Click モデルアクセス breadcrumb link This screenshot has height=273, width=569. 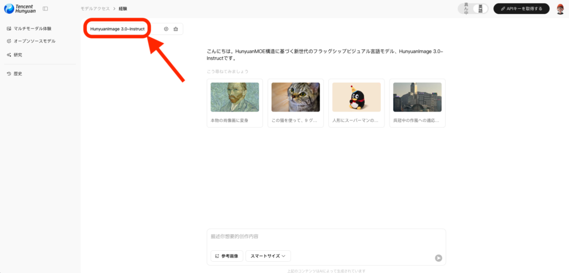tap(95, 8)
